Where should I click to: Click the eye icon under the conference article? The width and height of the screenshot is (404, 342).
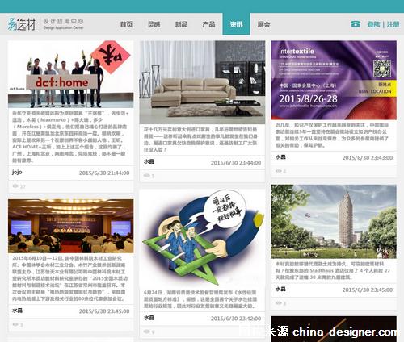15,324
